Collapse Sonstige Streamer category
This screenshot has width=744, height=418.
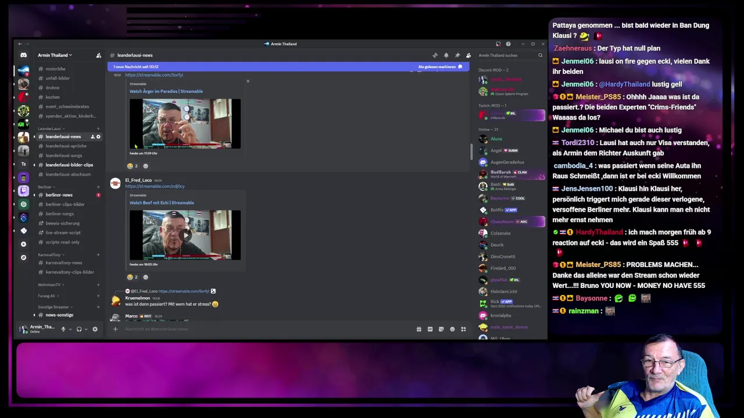click(55, 307)
